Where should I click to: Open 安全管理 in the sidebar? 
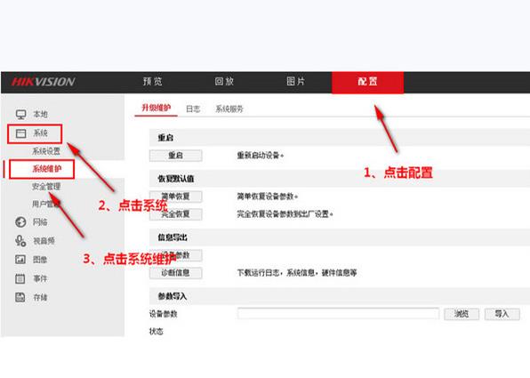click(x=46, y=186)
